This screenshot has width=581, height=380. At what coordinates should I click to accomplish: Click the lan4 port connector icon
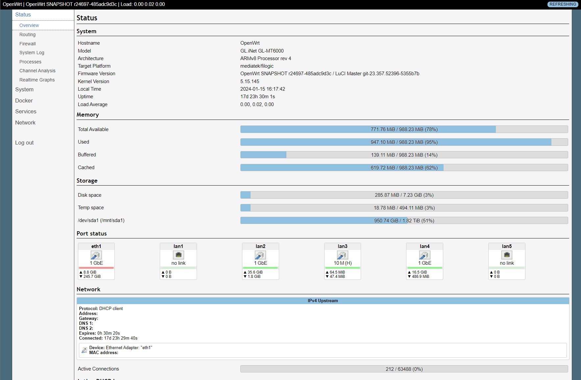tap(424, 255)
